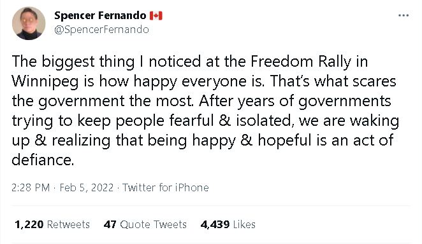The width and height of the screenshot is (422, 244).
Task: Click the 2:28 PM timestamp
Action: [x=31, y=187]
